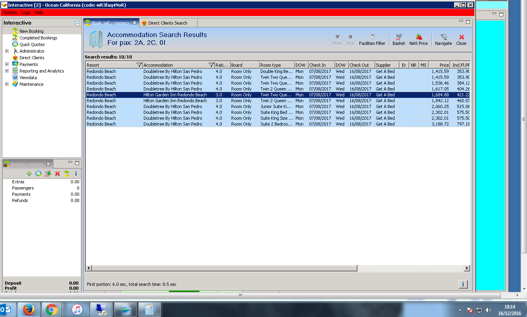Open Google Chrome from the taskbar
Image resolution: width=527 pixels, height=317 pixels.
point(51,310)
